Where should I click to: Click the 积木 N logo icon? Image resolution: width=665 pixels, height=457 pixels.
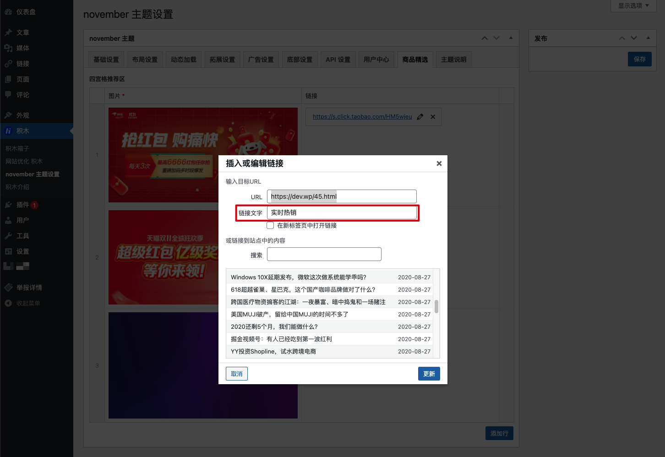pyautogui.click(x=8, y=131)
